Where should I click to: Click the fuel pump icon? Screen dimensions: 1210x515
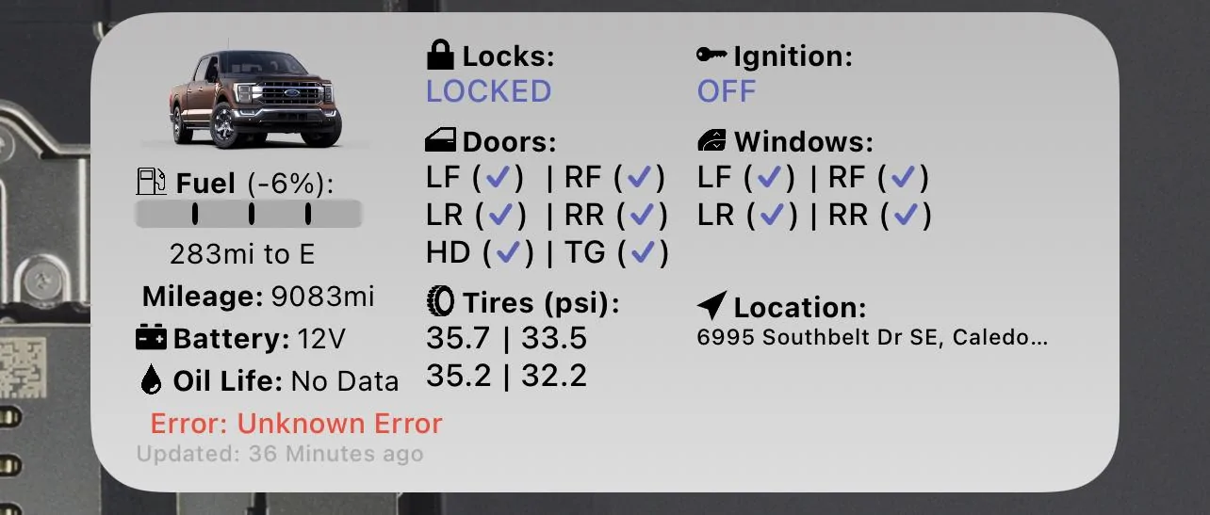[153, 181]
